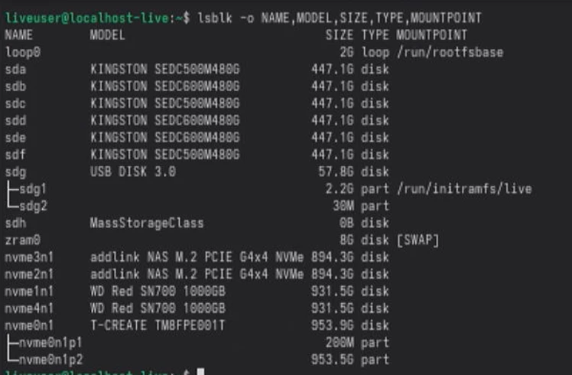Click the MassStorageClass model text
The width and height of the screenshot is (572, 375).
147,223
